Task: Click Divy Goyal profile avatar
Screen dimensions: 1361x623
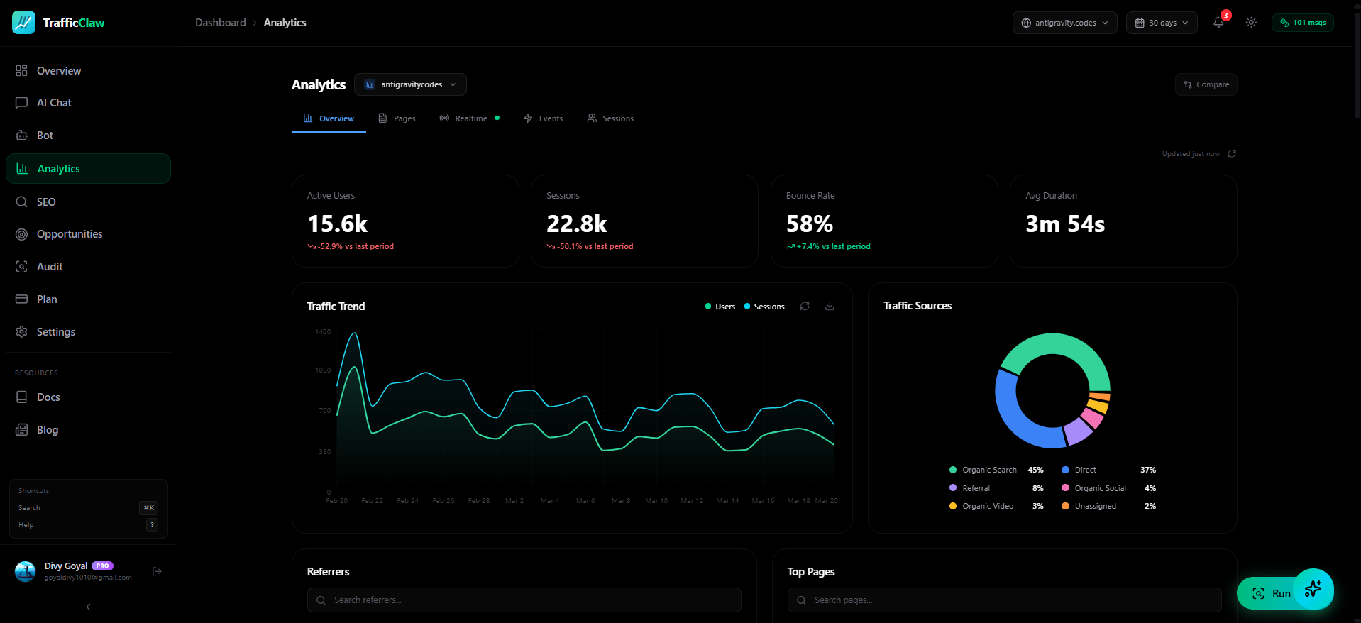Action: 26,571
